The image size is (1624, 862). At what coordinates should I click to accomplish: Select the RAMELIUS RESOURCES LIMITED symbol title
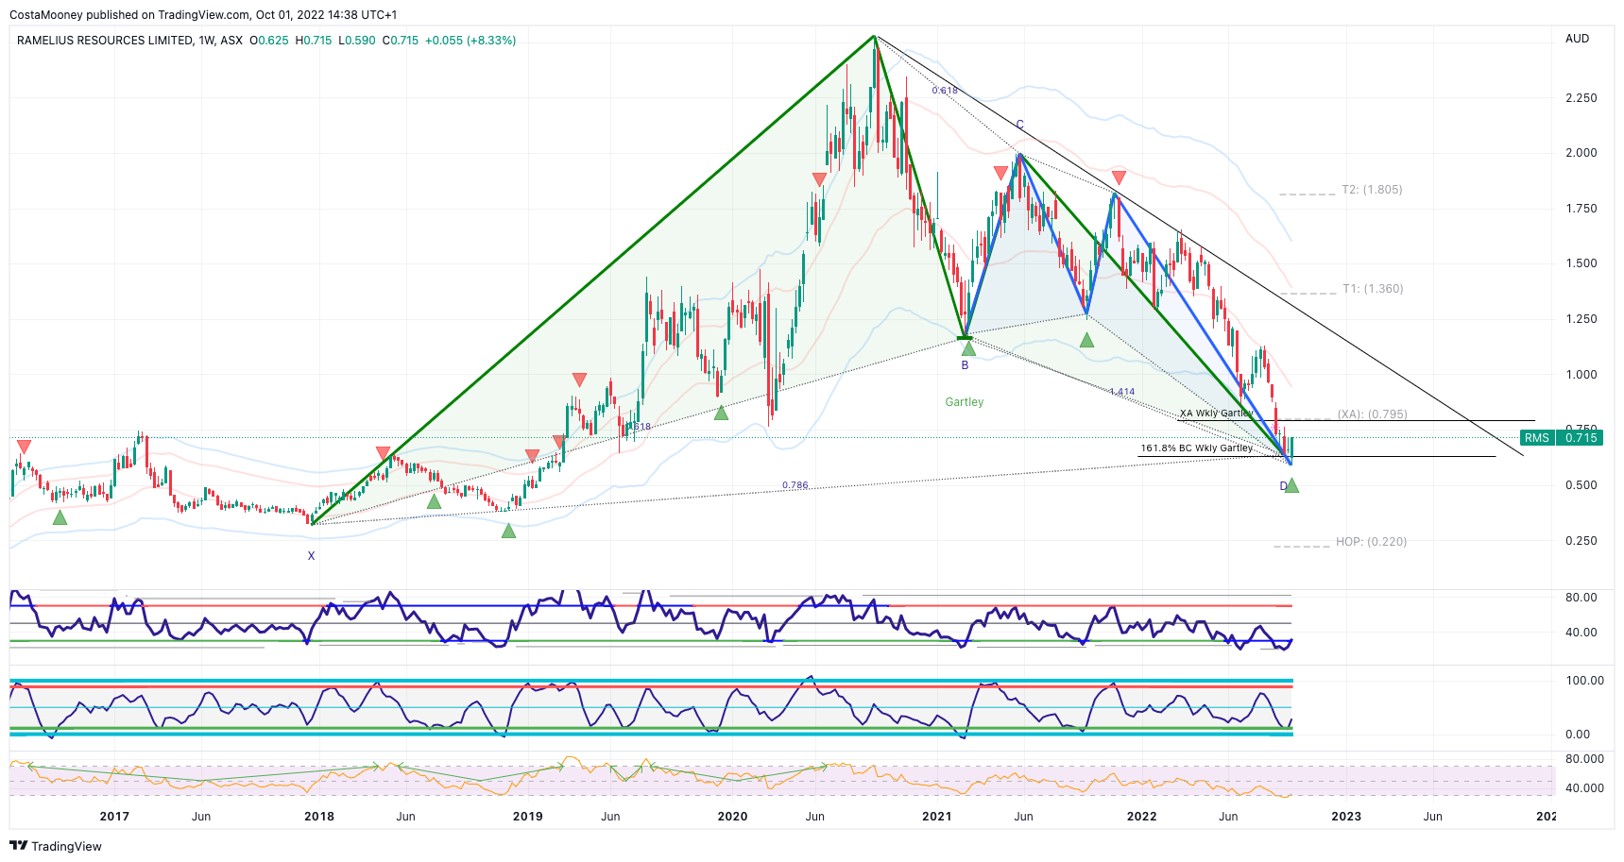pos(105,41)
